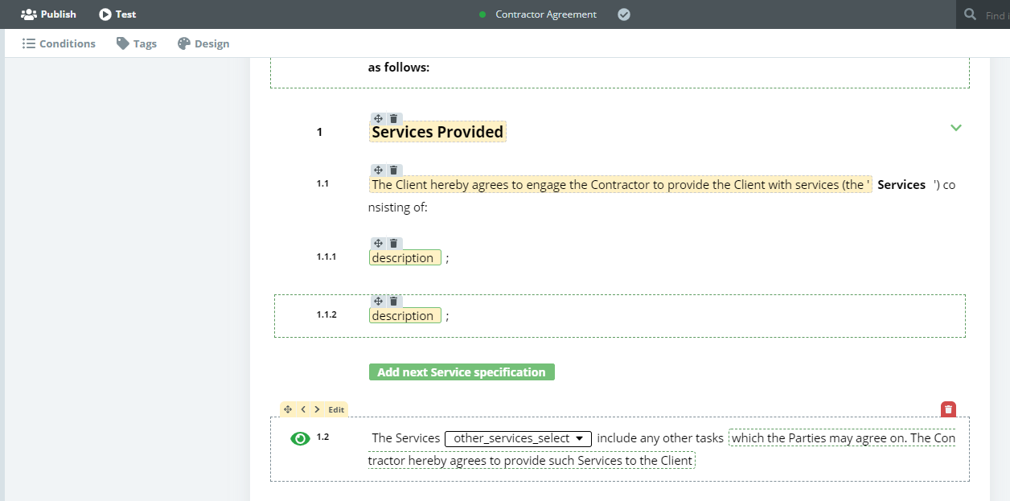1010x501 pixels.
Task: Toggle the green eye visibility for clause 1.2
Action: [x=300, y=438]
